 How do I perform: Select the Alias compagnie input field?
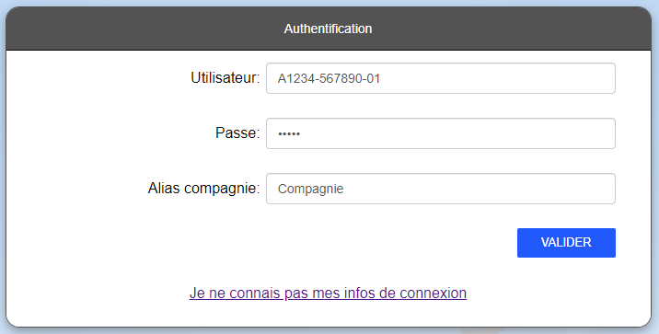(441, 189)
